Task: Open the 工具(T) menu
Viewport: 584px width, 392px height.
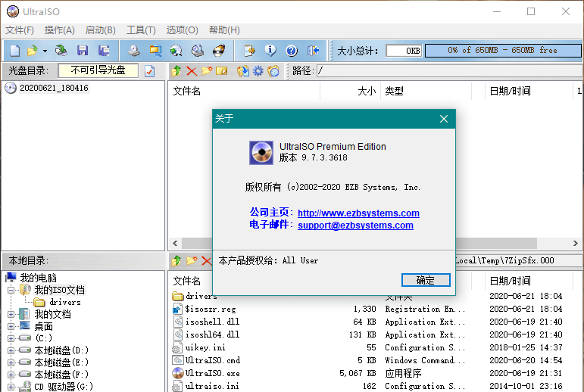Action: (x=141, y=30)
